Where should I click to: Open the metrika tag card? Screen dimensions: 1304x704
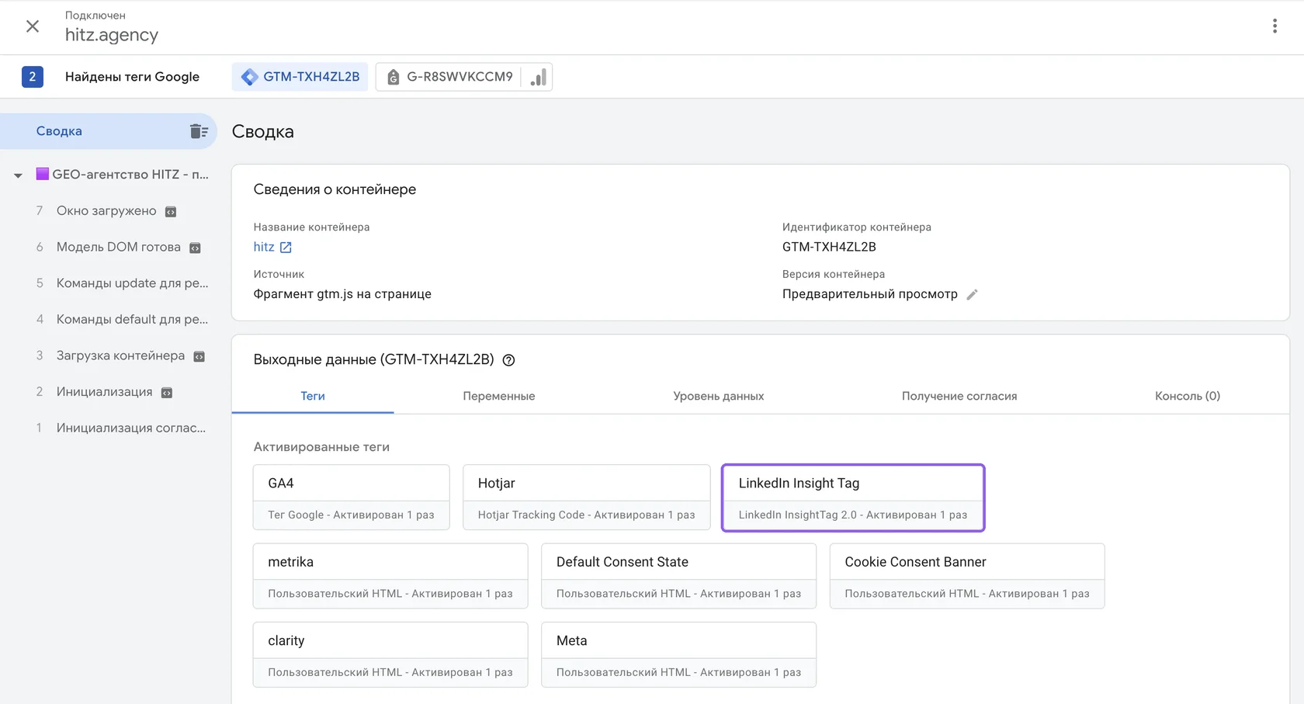click(390, 576)
